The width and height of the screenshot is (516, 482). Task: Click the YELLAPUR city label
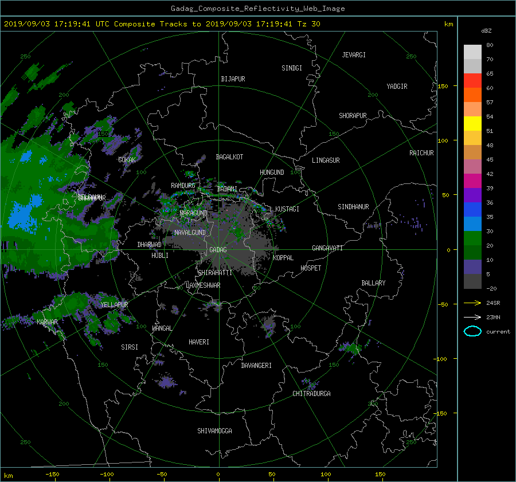114,305
